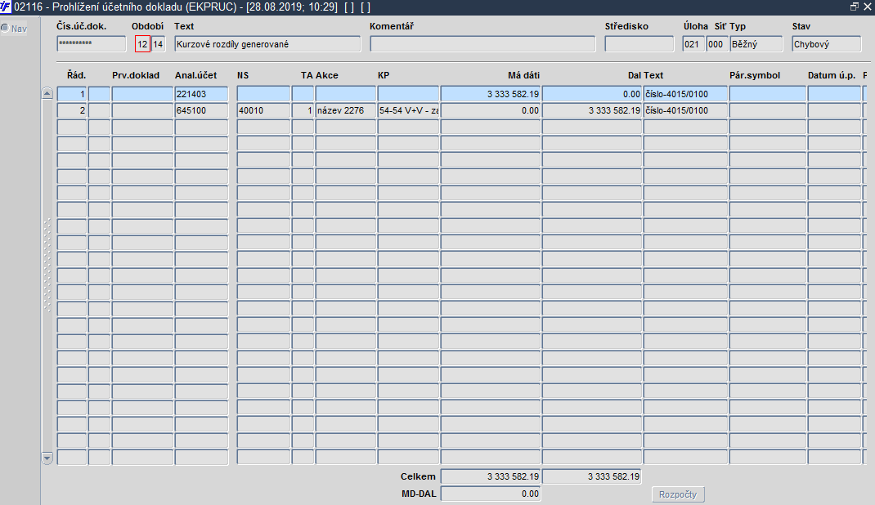The height and width of the screenshot is (505, 875).
Task: Select account cell 645100
Action: pyautogui.click(x=201, y=110)
